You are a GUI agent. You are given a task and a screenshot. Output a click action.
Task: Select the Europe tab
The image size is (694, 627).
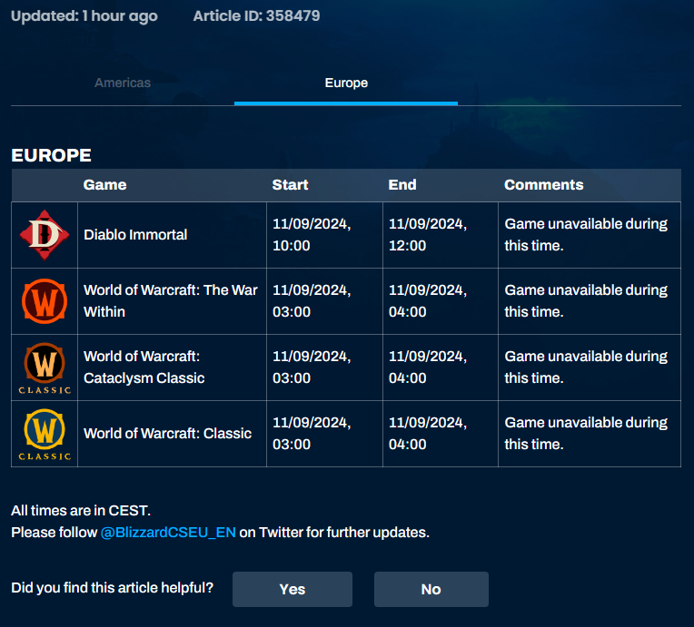click(x=346, y=83)
